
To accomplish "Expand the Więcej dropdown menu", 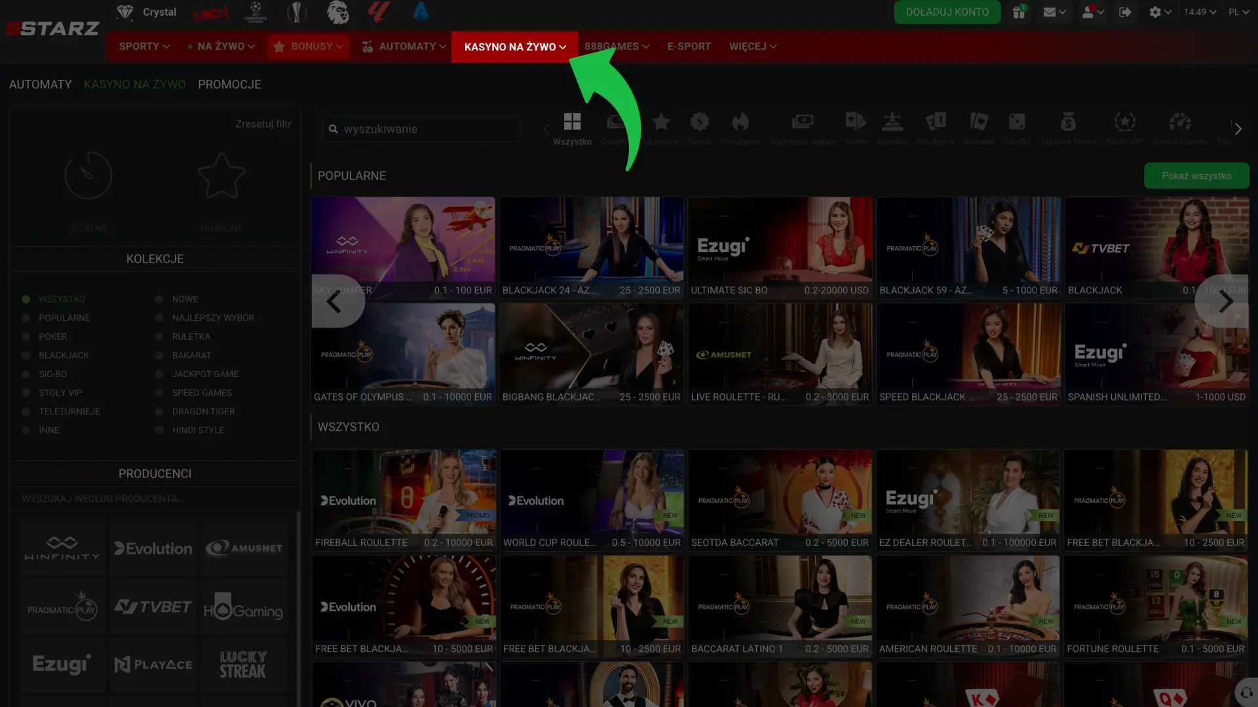I will coord(753,46).
